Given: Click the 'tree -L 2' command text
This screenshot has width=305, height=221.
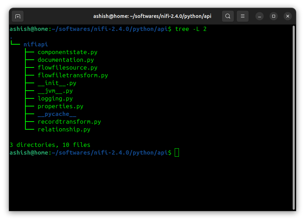Looking at the screenshot, I should click(x=191, y=29).
